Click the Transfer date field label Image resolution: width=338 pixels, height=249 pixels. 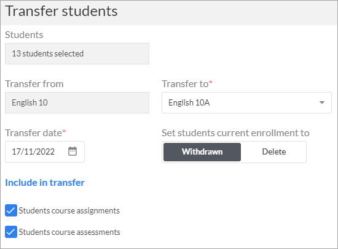tap(33, 133)
